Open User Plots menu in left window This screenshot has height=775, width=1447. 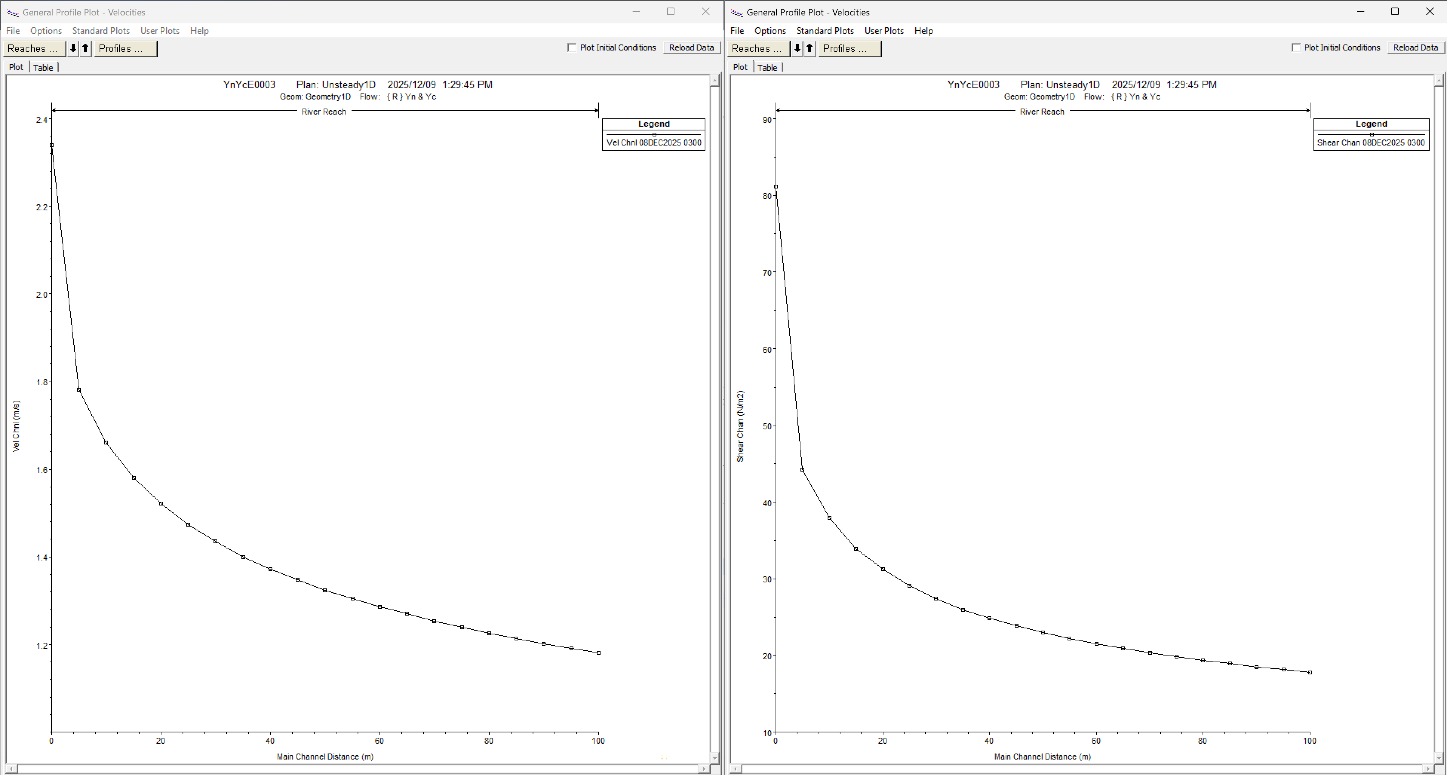point(160,31)
